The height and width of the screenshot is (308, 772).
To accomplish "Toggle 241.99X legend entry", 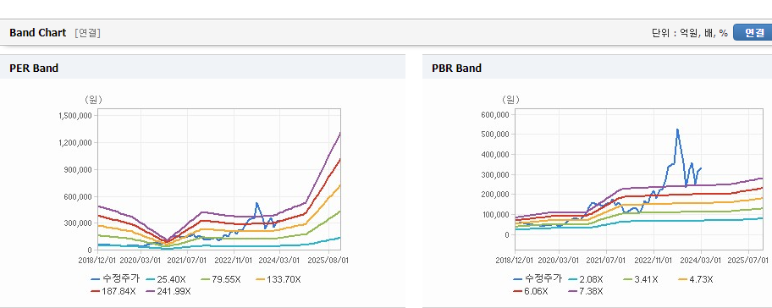I will (x=168, y=291).
